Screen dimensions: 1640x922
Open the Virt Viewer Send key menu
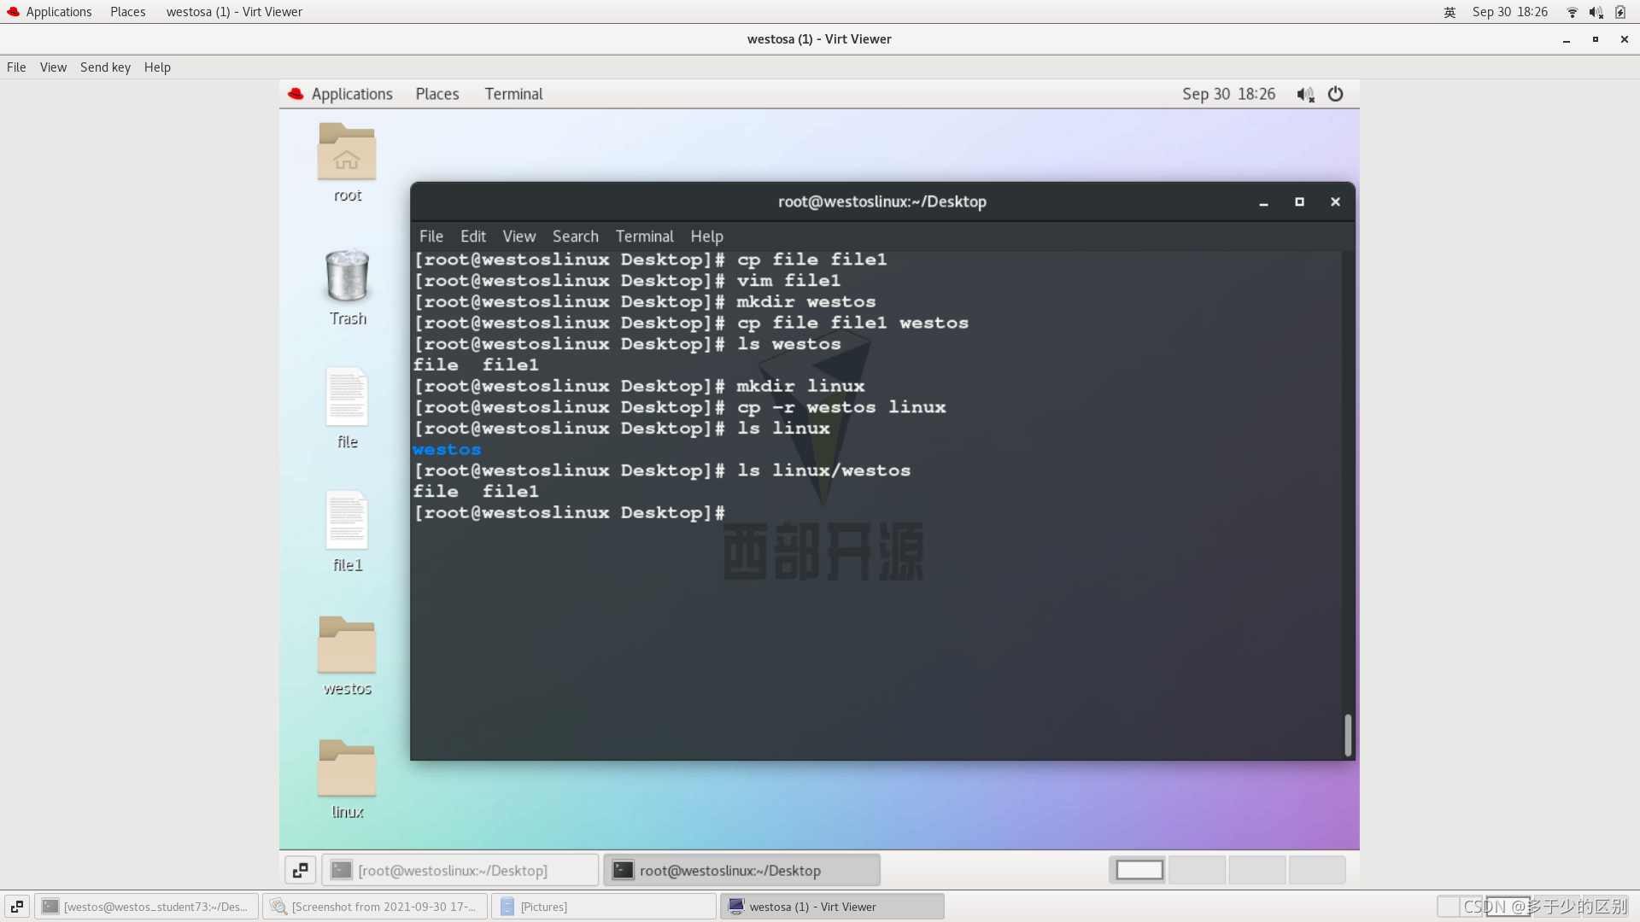pyautogui.click(x=105, y=67)
